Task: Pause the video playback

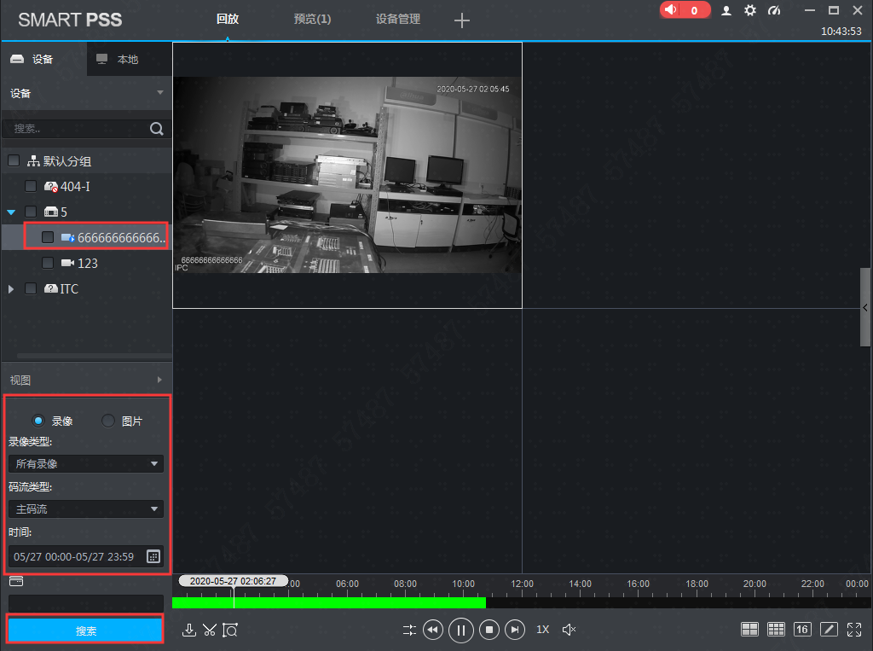Action: tap(461, 631)
